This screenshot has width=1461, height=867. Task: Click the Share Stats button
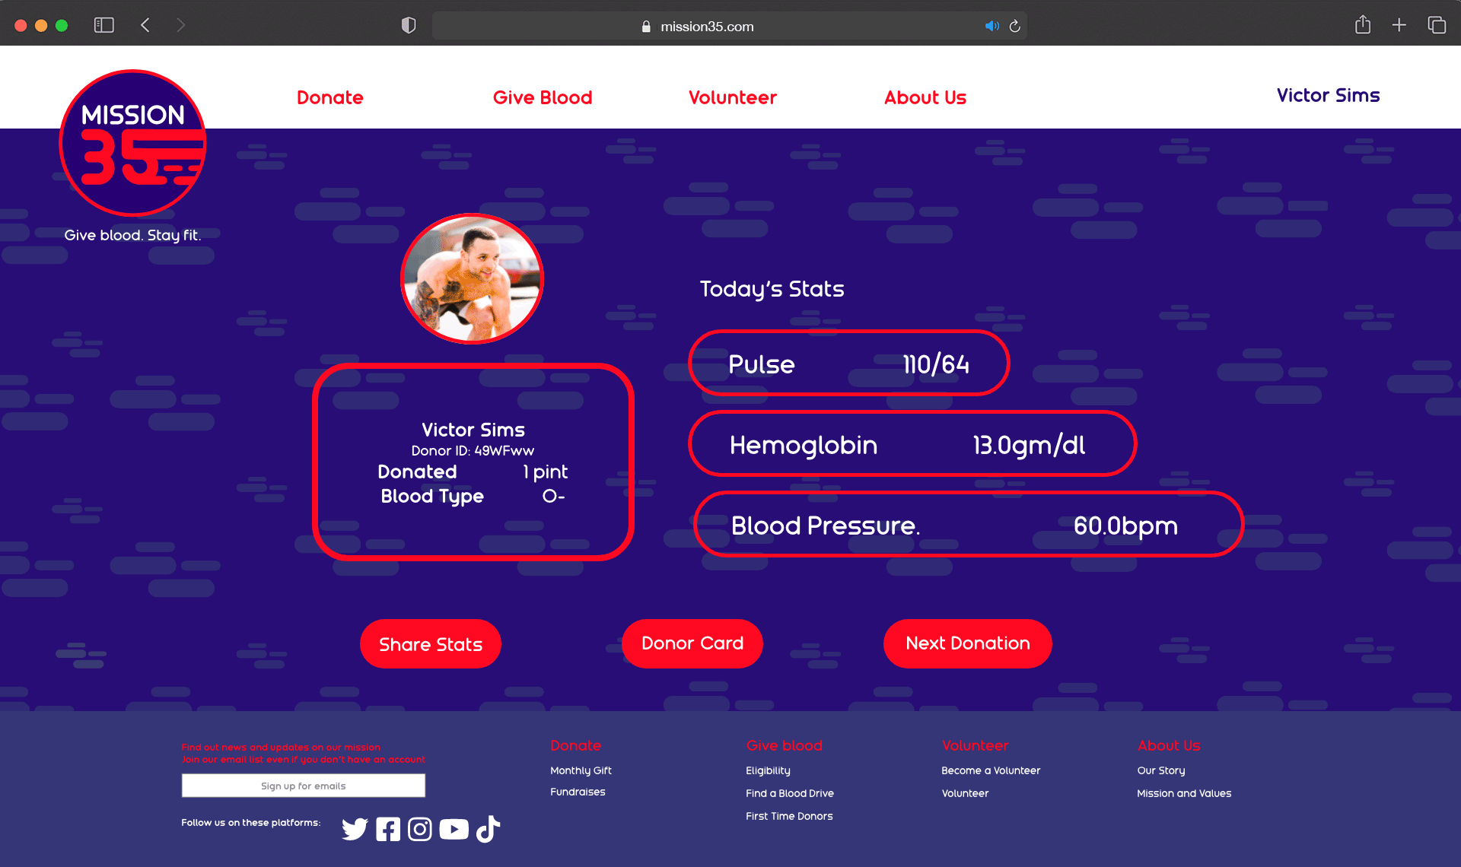(431, 644)
